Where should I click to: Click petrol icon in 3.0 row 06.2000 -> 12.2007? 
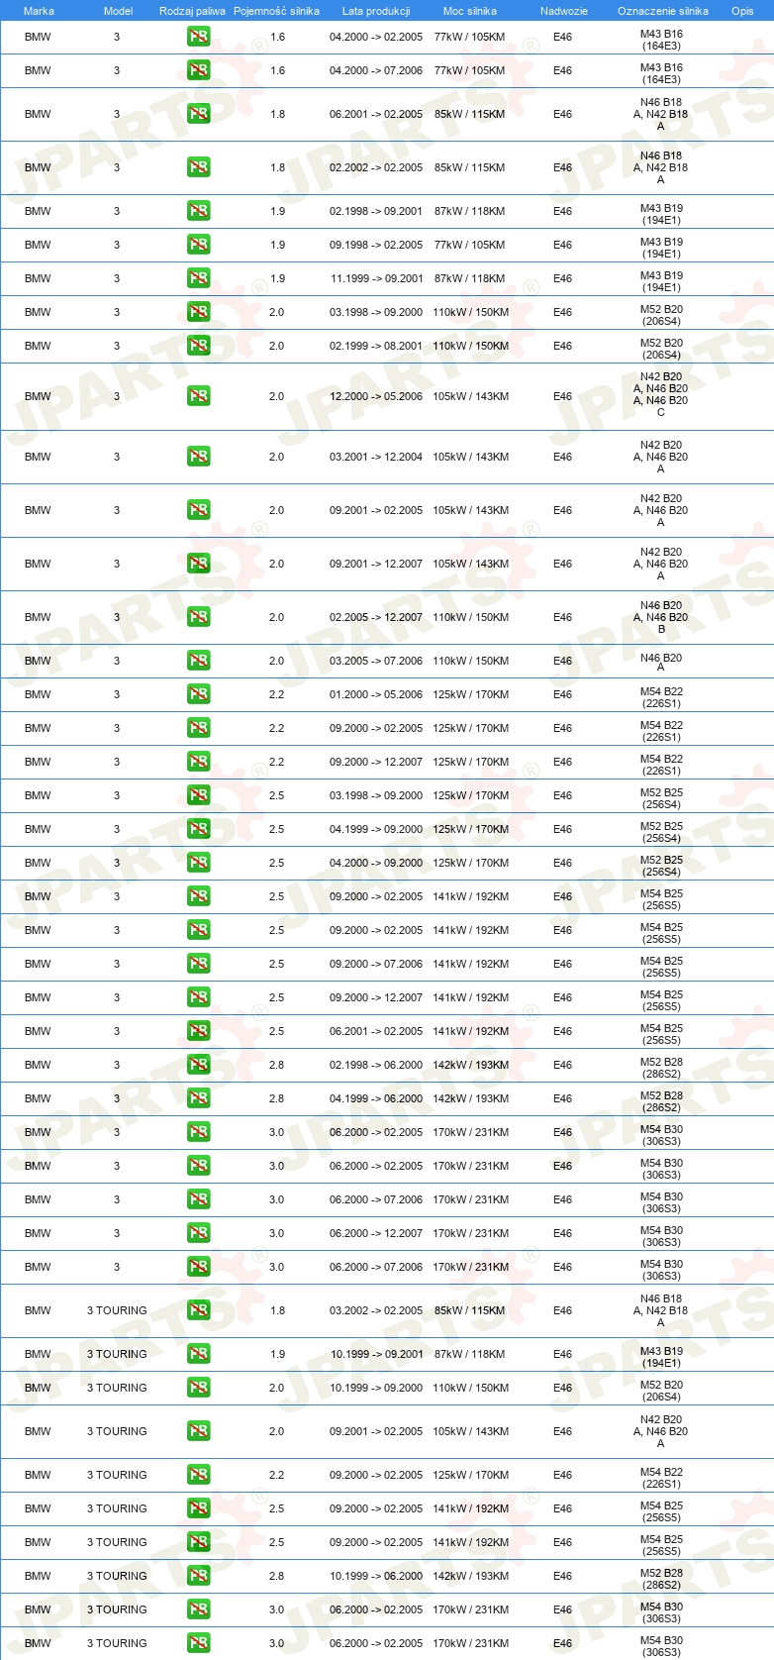pyautogui.click(x=198, y=1233)
